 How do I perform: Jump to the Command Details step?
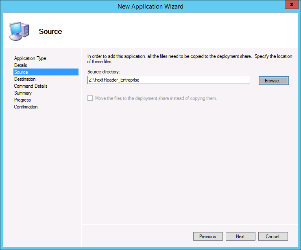[x=31, y=86]
